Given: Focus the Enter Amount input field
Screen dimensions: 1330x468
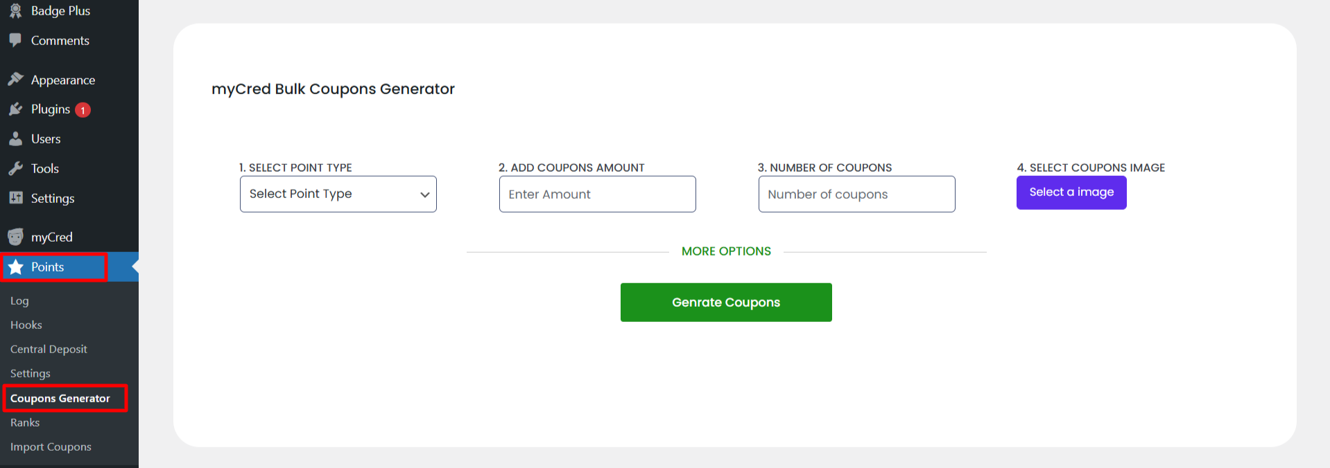Looking at the screenshot, I should pos(597,195).
